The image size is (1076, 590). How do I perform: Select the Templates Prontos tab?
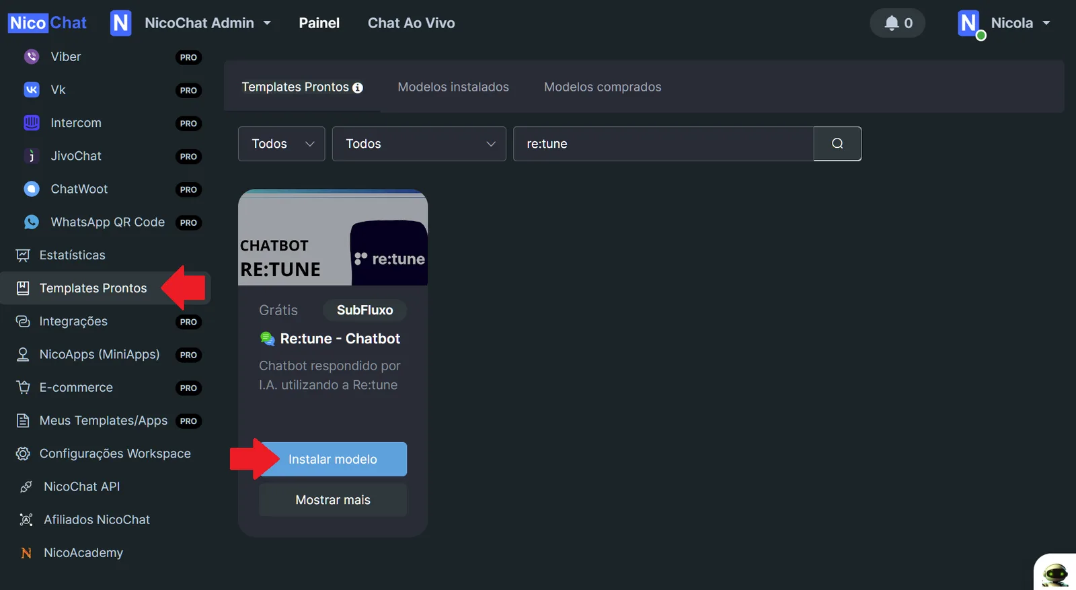302,87
